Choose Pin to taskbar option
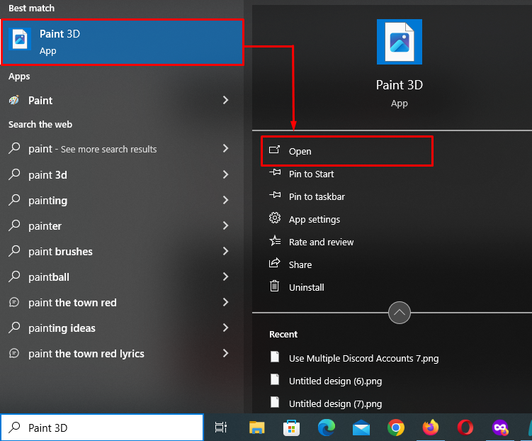This screenshot has width=532, height=441. (x=316, y=196)
